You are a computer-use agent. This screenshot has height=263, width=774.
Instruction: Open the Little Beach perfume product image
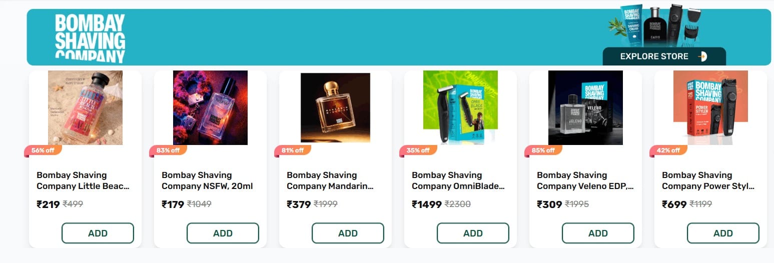pyautogui.click(x=85, y=107)
